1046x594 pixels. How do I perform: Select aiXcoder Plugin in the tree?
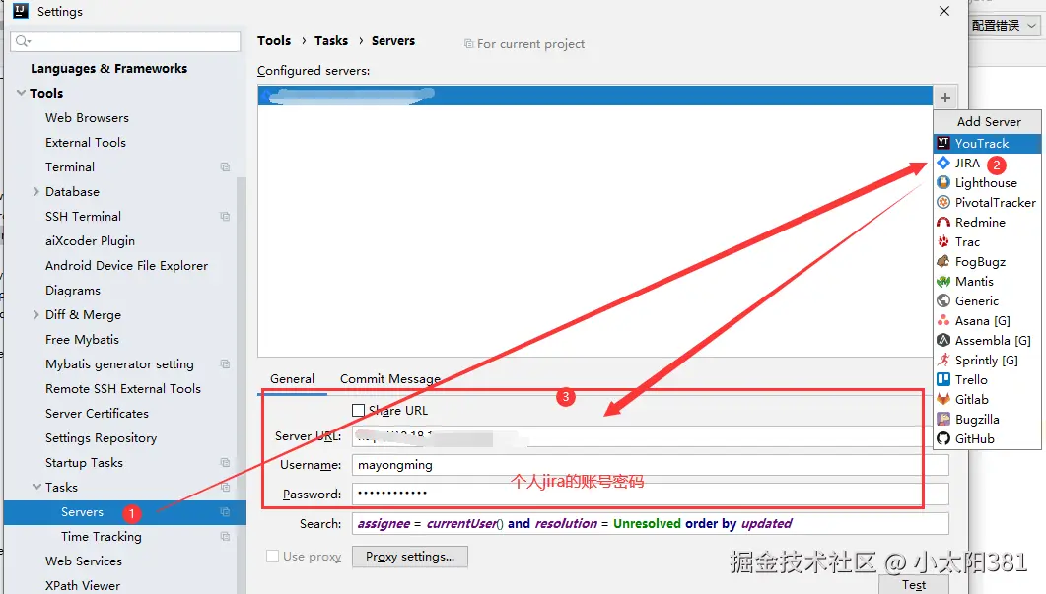tap(90, 240)
